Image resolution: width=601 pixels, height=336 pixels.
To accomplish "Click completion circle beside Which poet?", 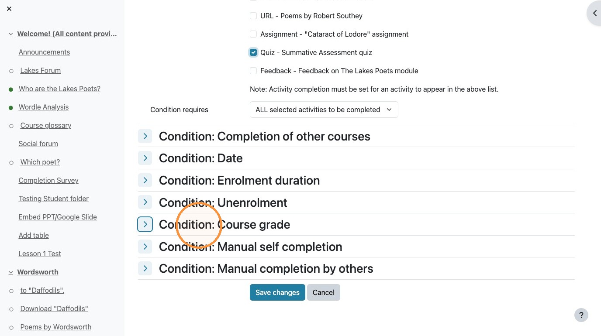I will click(11, 162).
